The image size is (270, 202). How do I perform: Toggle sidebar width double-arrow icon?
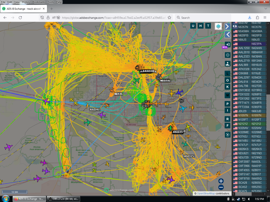[x=235, y=26]
